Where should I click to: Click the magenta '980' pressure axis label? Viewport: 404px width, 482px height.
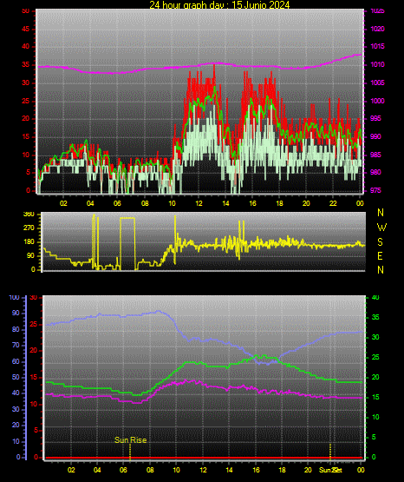click(x=375, y=172)
